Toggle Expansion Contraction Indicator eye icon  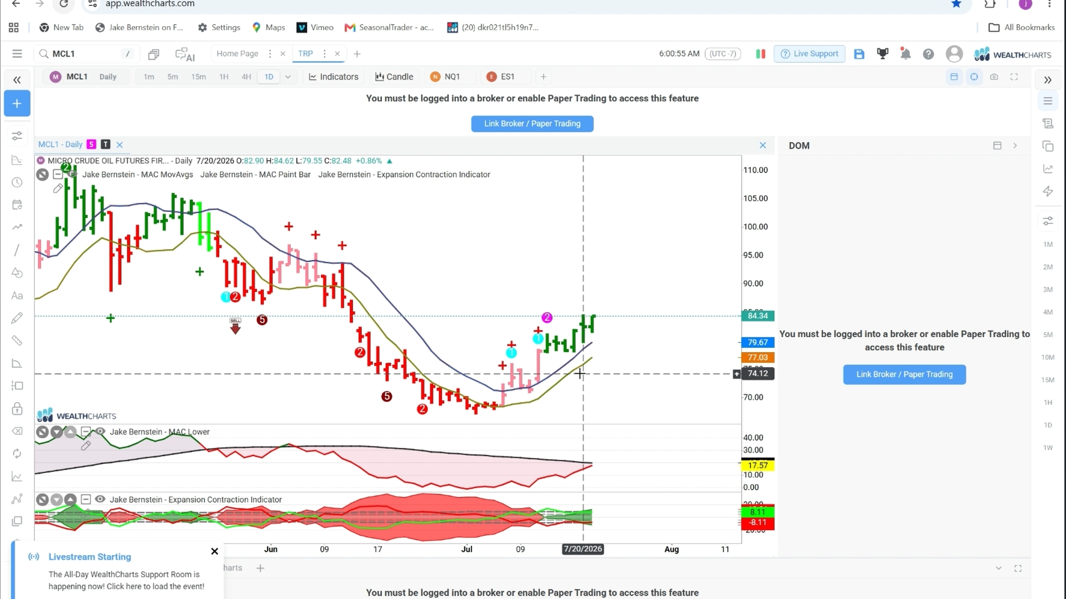tap(100, 499)
